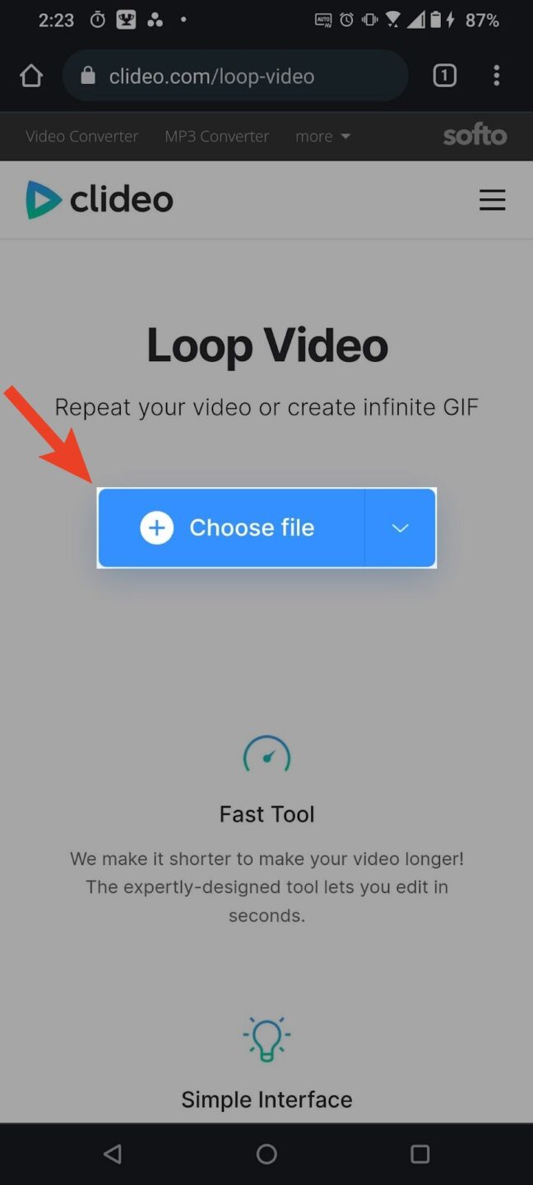Open Video Converter from top bar
Screen dimensions: 533x1185
point(82,136)
